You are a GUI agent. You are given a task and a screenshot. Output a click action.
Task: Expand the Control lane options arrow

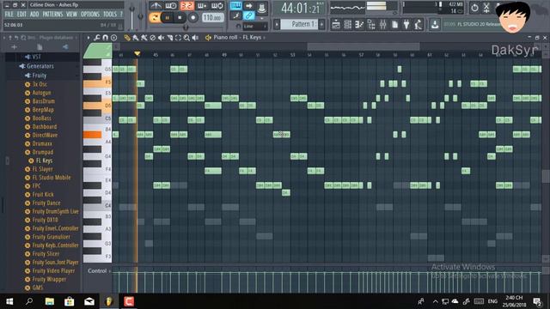coord(110,271)
